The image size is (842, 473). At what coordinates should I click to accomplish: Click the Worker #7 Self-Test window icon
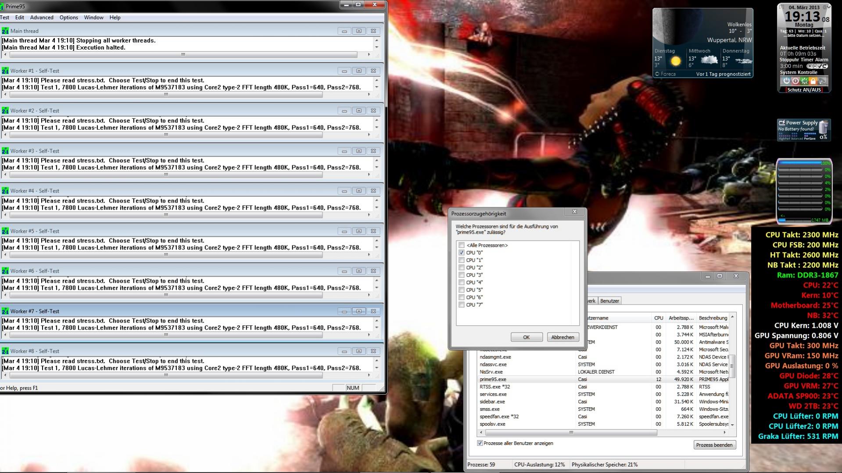(5, 311)
